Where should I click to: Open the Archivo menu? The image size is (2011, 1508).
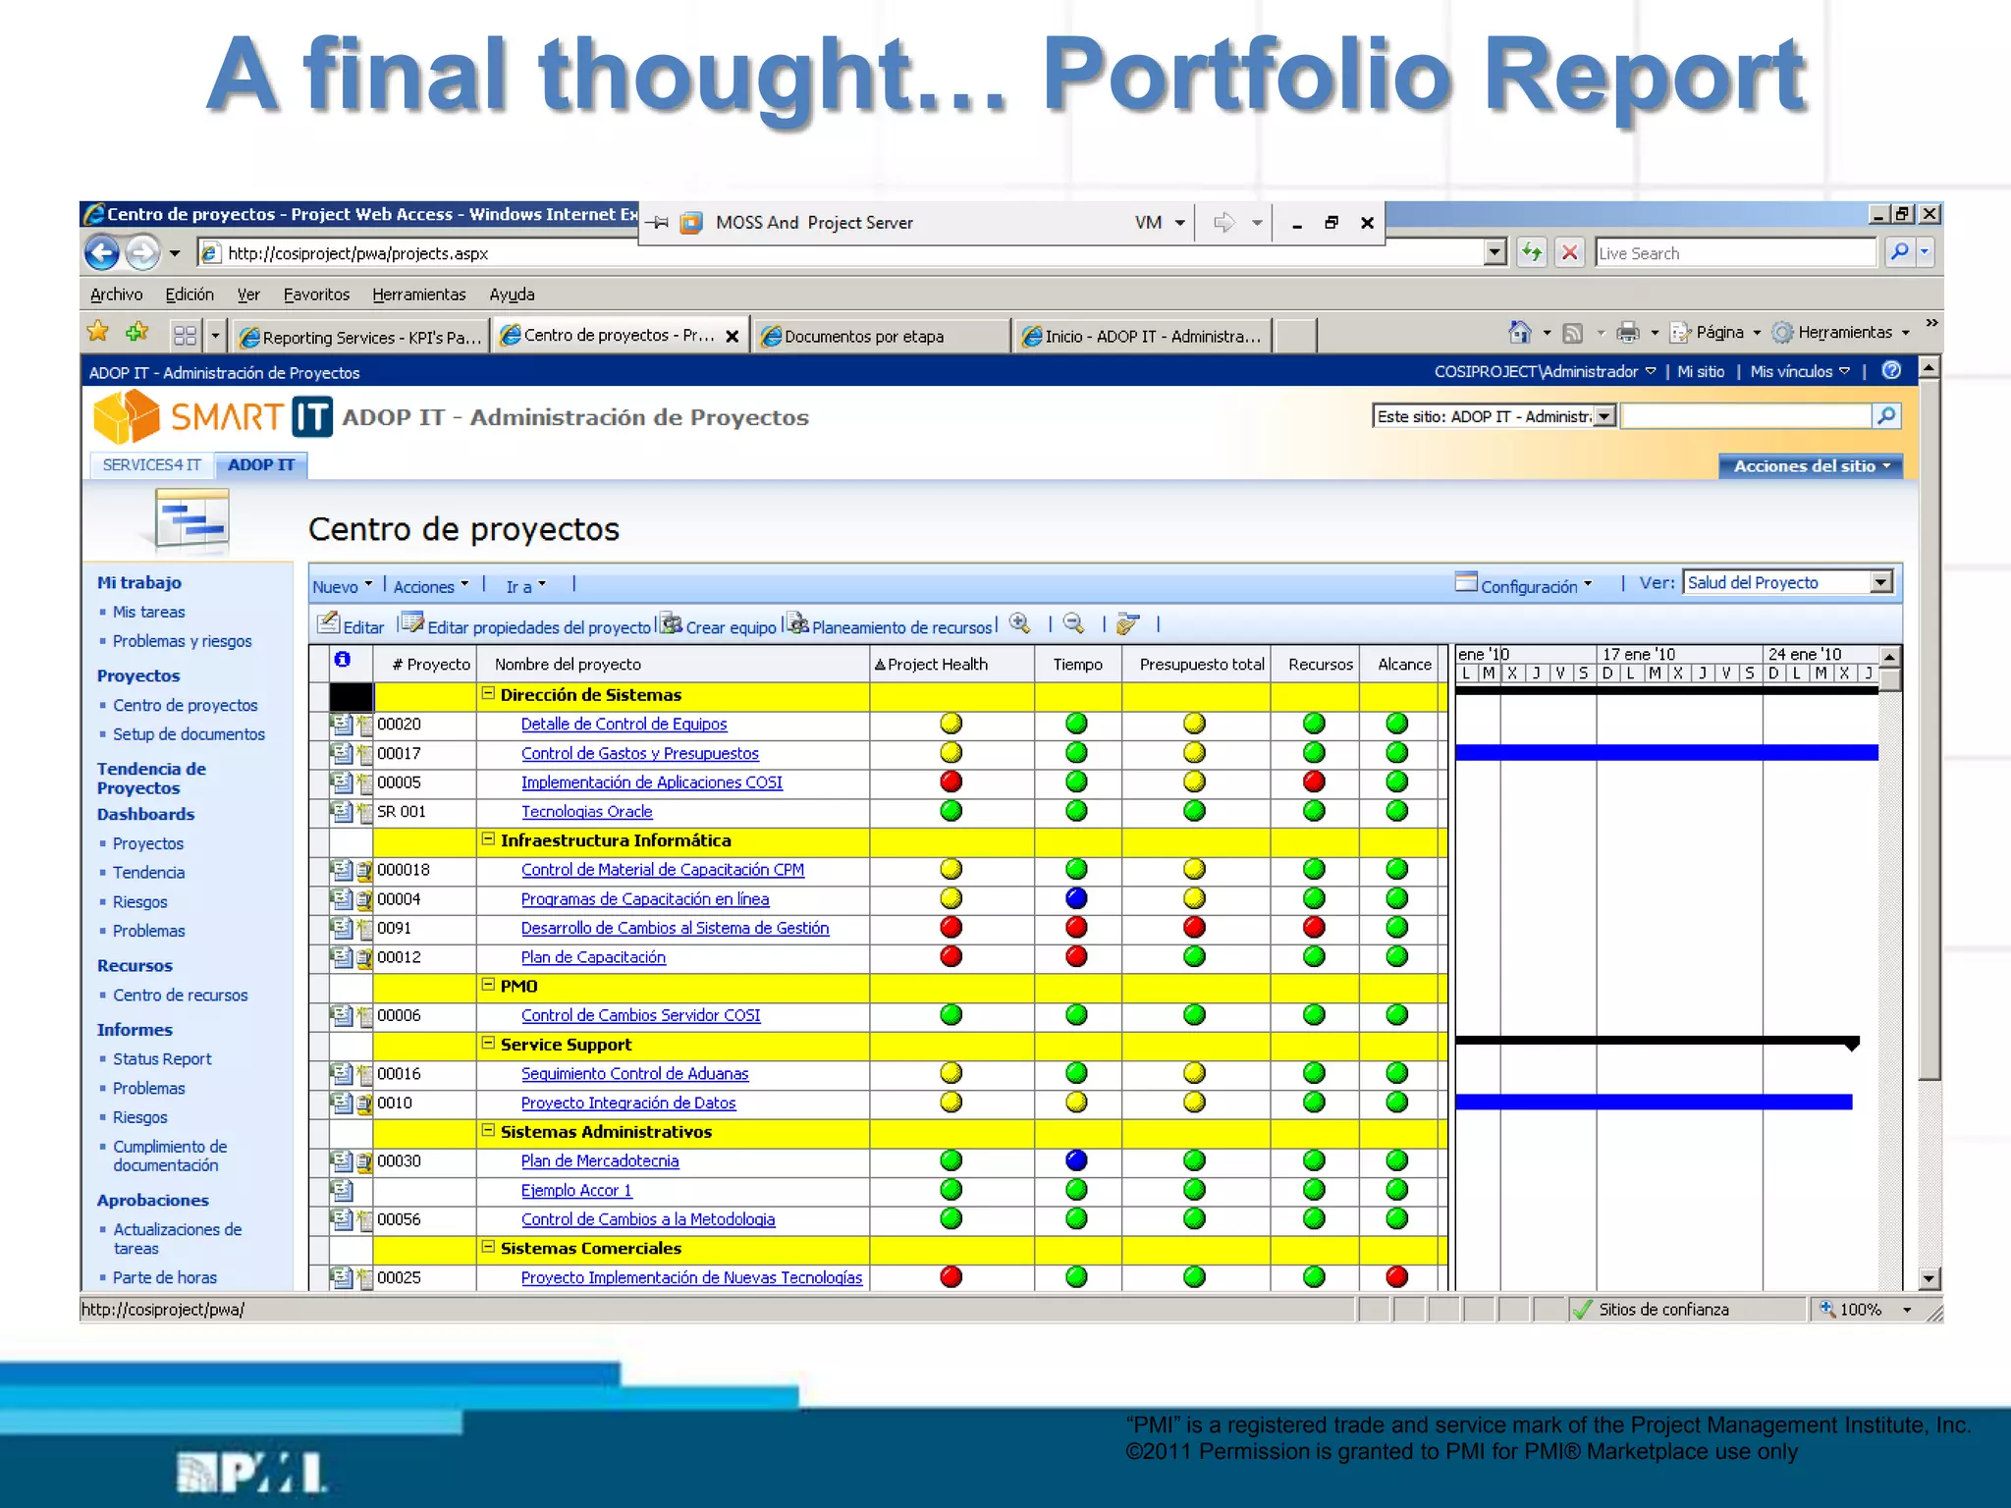pos(116,295)
